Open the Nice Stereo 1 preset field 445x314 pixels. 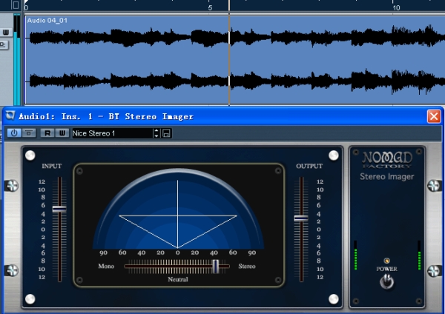[112, 133]
